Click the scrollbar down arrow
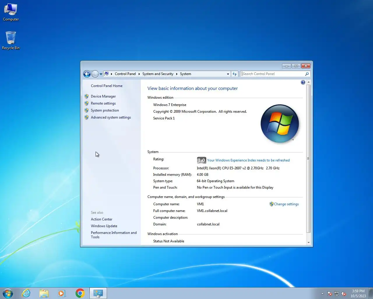The width and height of the screenshot is (373, 299). point(309,242)
